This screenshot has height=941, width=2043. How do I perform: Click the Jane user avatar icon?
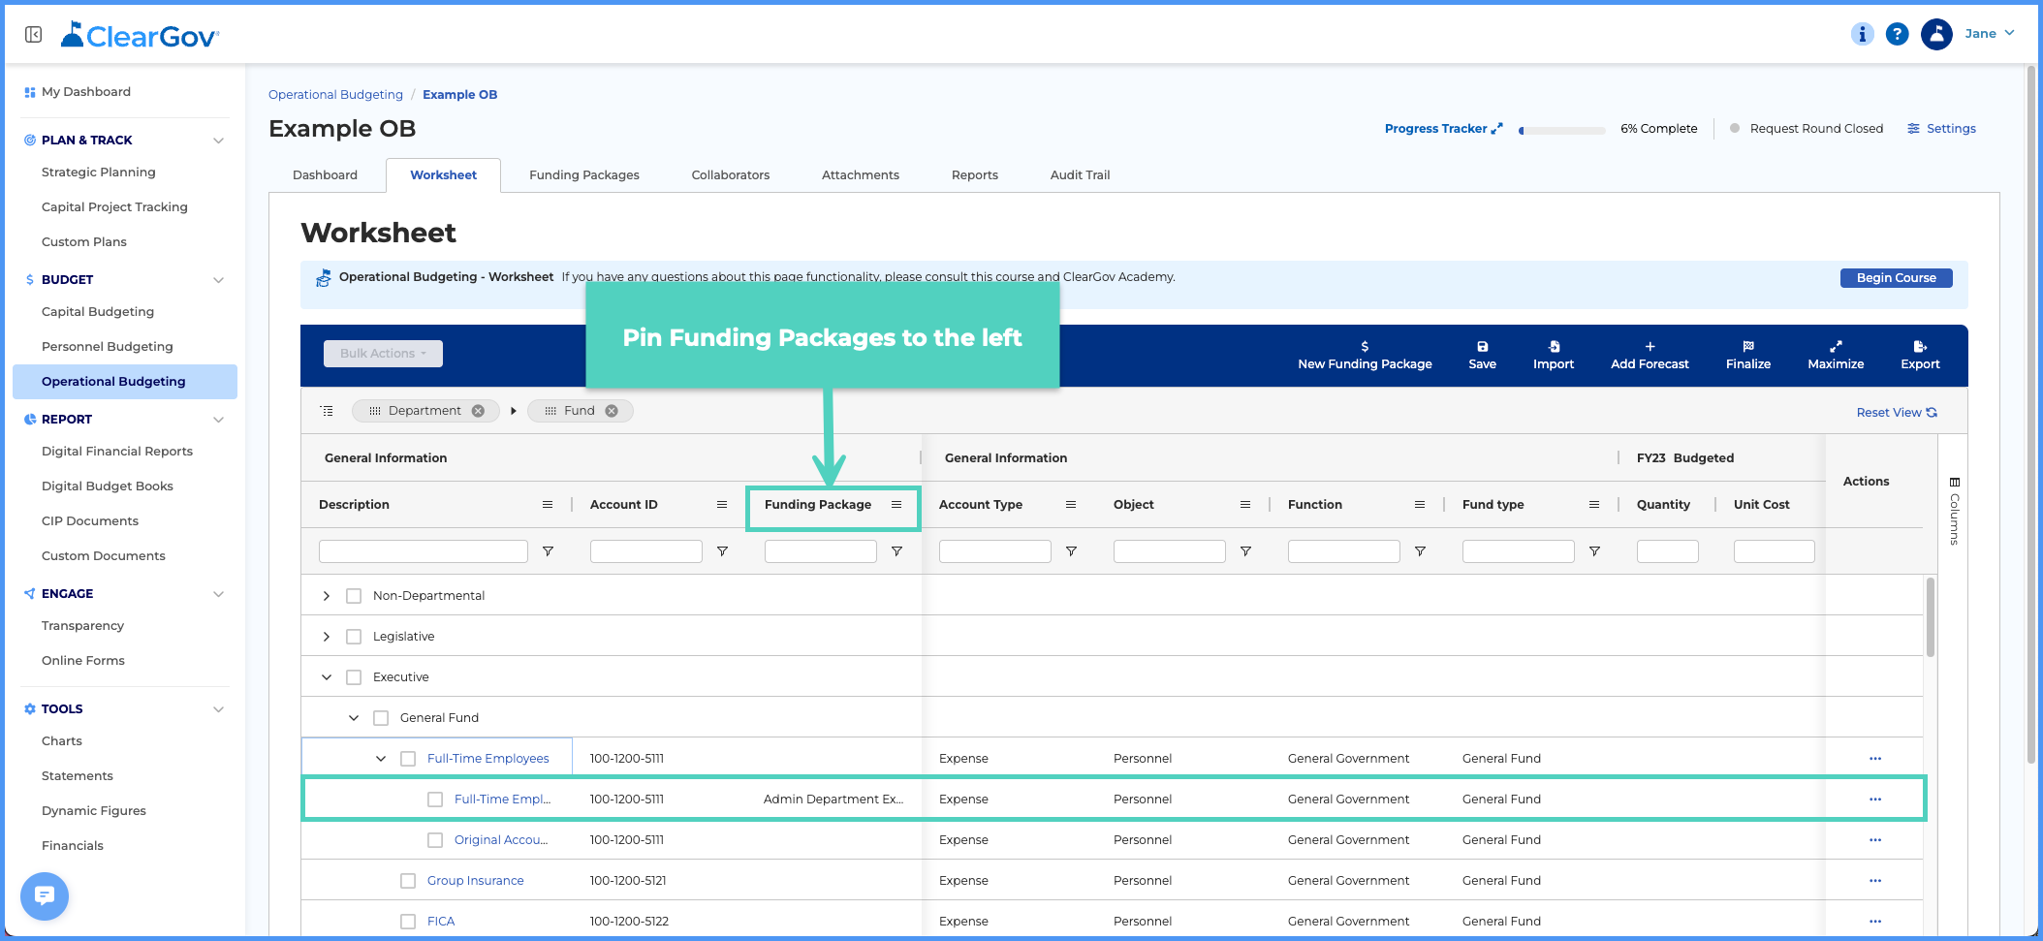[x=1936, y=34]
